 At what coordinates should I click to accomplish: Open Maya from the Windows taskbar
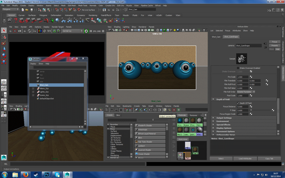click(x=68, y=175)
